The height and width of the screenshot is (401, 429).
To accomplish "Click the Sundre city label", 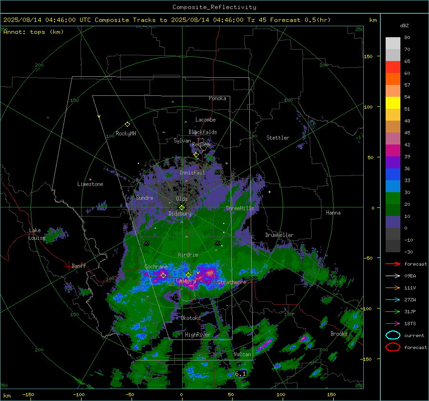I will [x=144, y=198].
